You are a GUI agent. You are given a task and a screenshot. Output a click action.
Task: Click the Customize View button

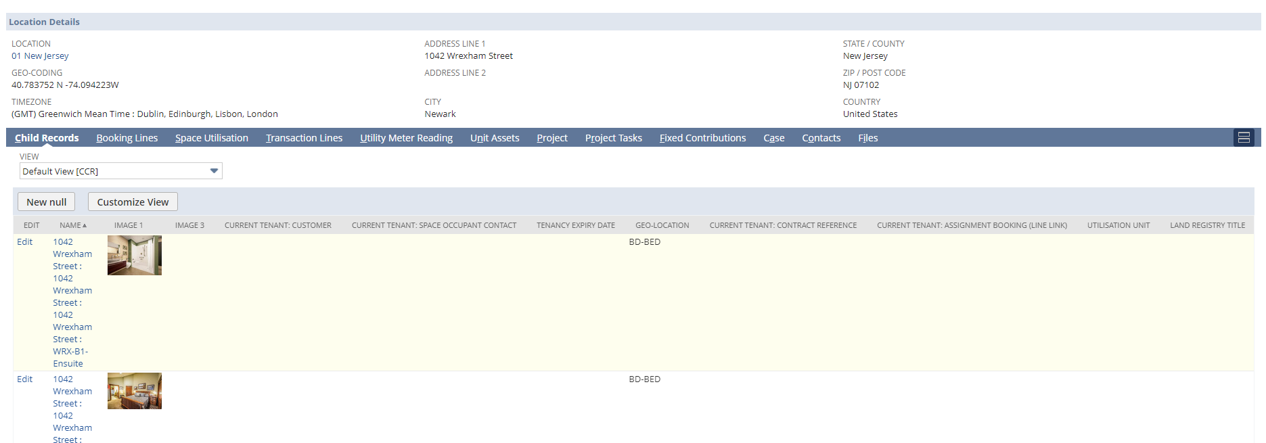133,202
